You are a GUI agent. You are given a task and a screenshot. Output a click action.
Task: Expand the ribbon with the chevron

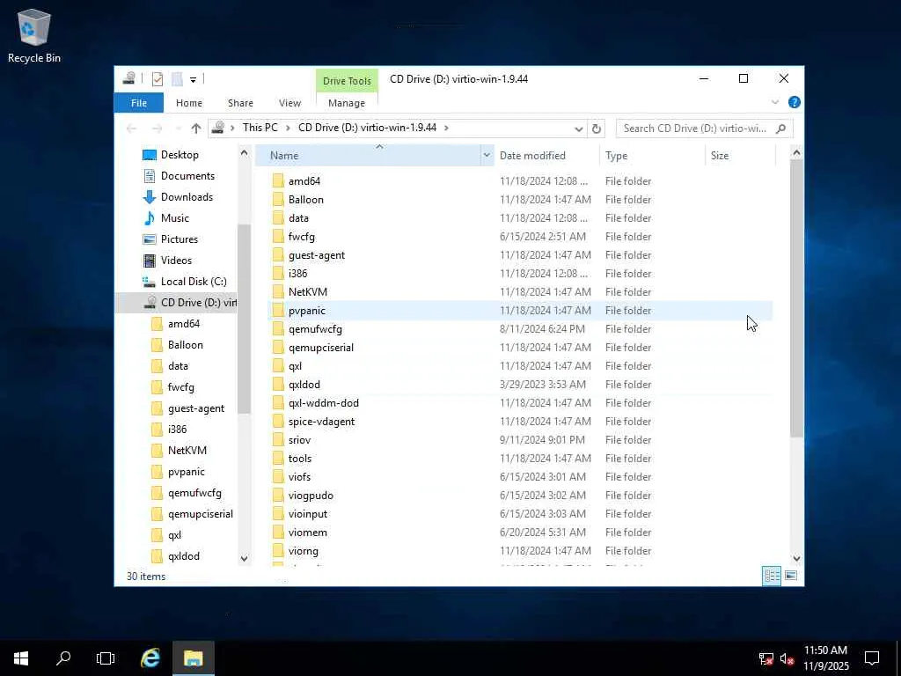[775, 102]
